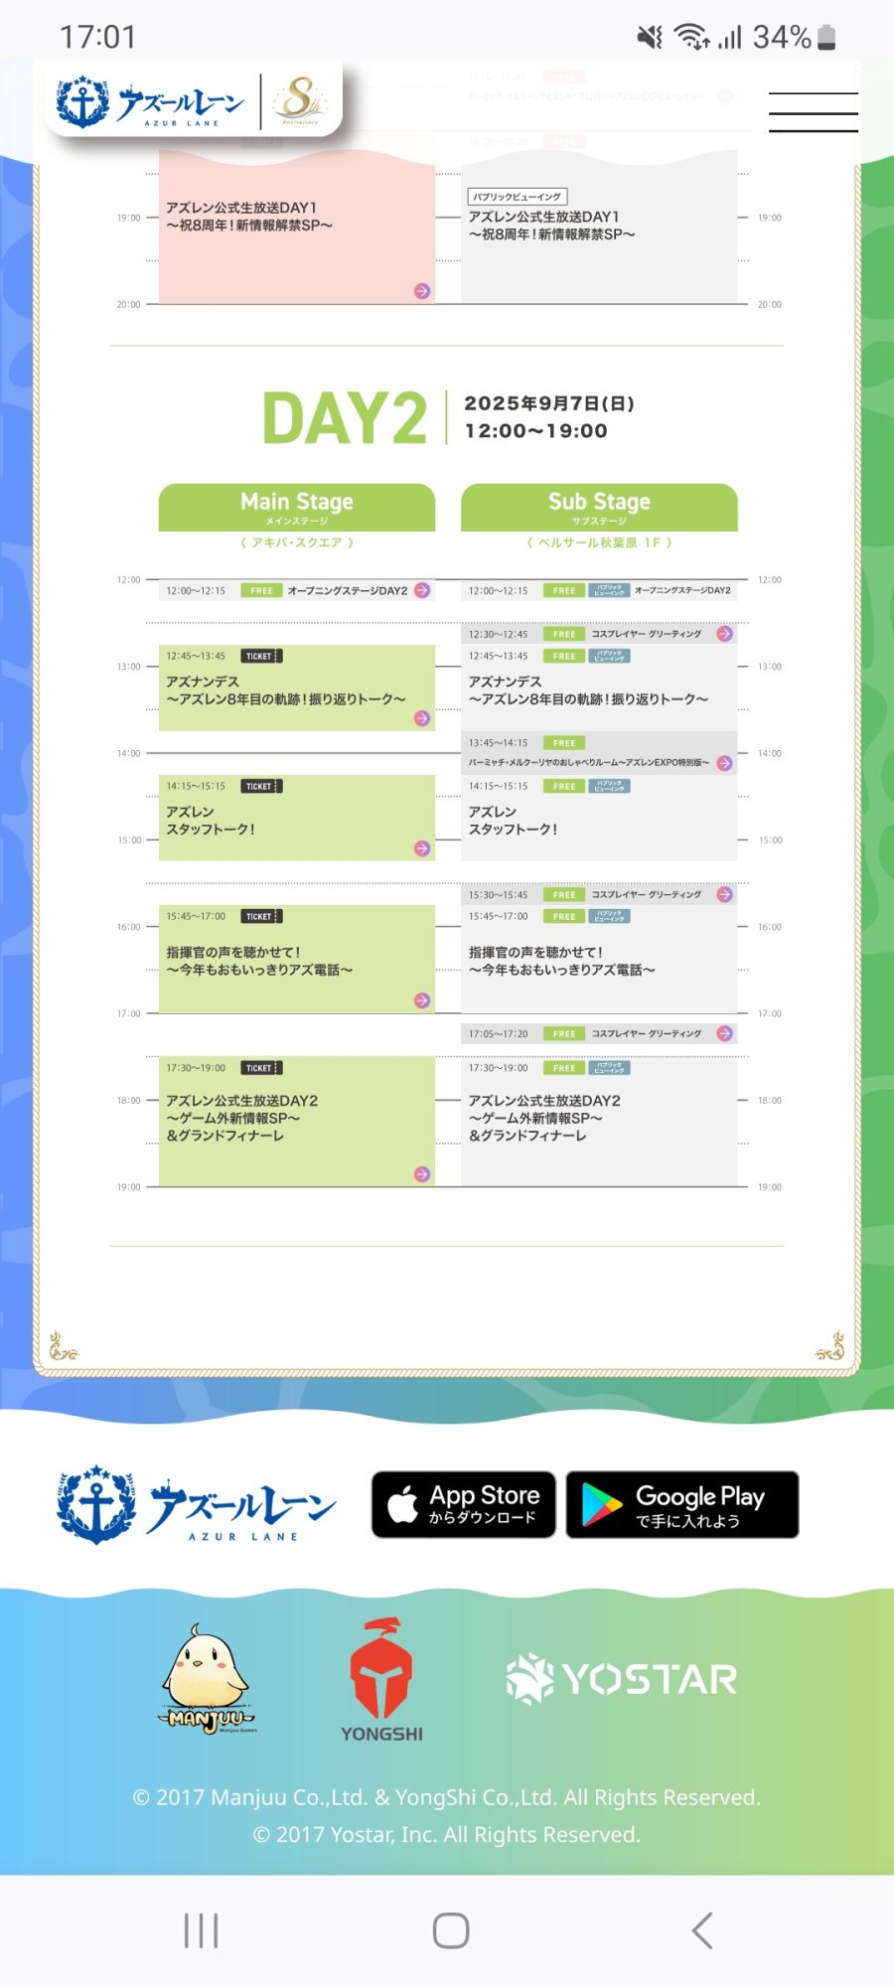The width and height of the screenshot is (894, 1987).
Task: Tap TICKET badge at 17:30~19:00 Main Stage
Action: 261,1068
